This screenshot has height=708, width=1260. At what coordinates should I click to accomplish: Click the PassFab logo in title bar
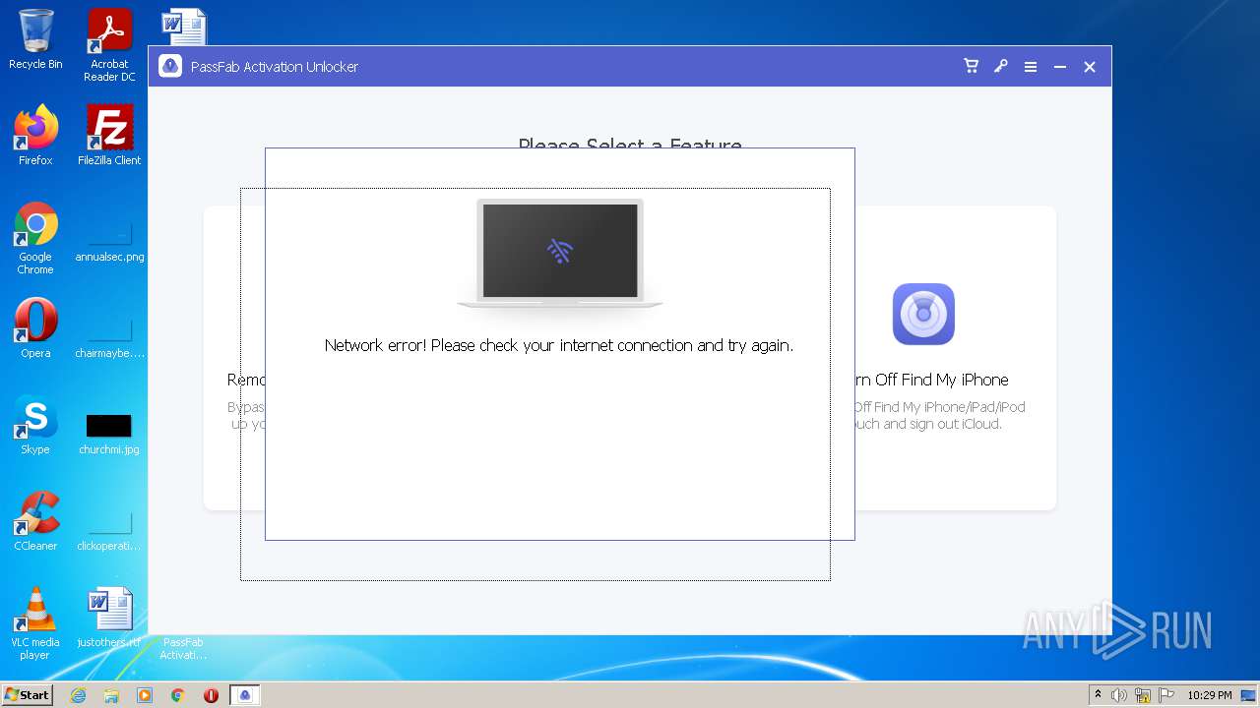pyautogui.click(x=170, y=66)
